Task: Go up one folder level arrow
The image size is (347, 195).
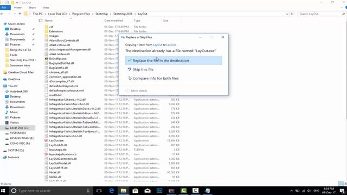Action: coord(20,14)
